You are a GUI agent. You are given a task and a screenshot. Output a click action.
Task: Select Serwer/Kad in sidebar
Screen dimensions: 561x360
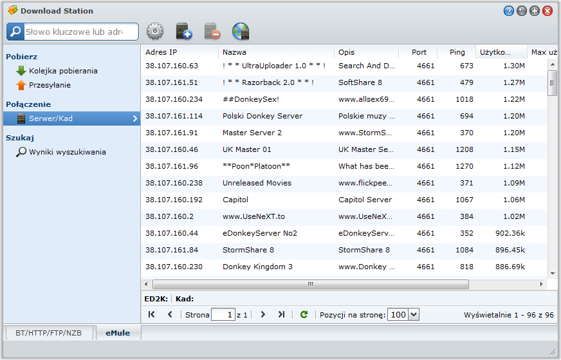coord(71,118)
